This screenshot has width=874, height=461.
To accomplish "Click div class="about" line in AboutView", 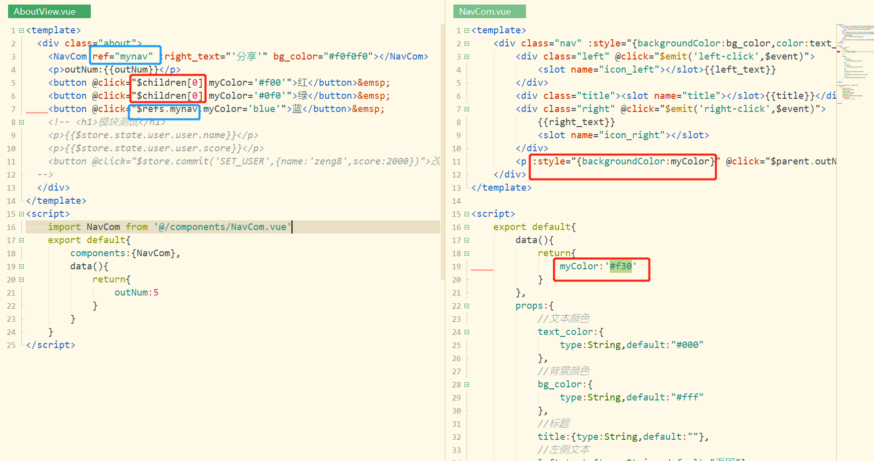I will pyautogui.click(x=89, y=43).
